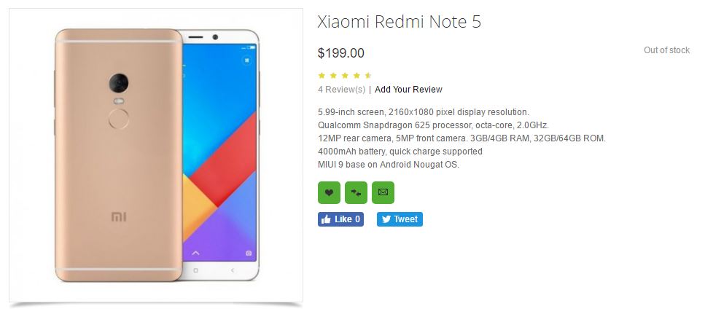Viewport: 705px width, 314px height.
Task: Click the Facebook thumbs-up icon
Action: 326,219
